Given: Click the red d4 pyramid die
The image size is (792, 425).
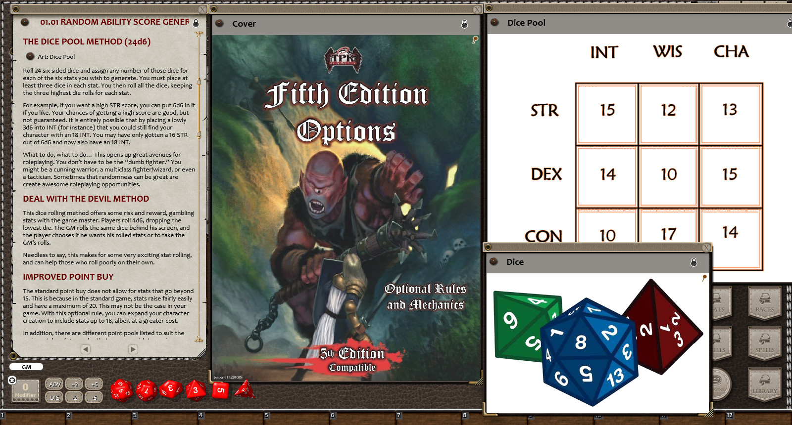Looking at the screenshot, I should click(245, 390).
